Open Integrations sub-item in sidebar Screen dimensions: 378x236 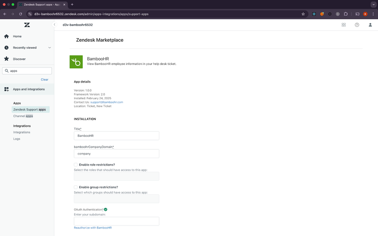coord(22,132)
